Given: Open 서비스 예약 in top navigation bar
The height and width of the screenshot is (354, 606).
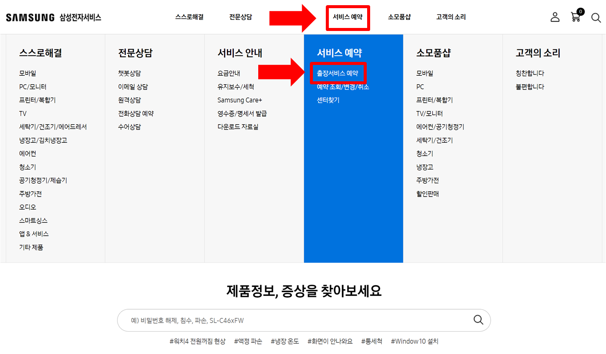Looking at the screenshot, I should click(x=347, y=17).
